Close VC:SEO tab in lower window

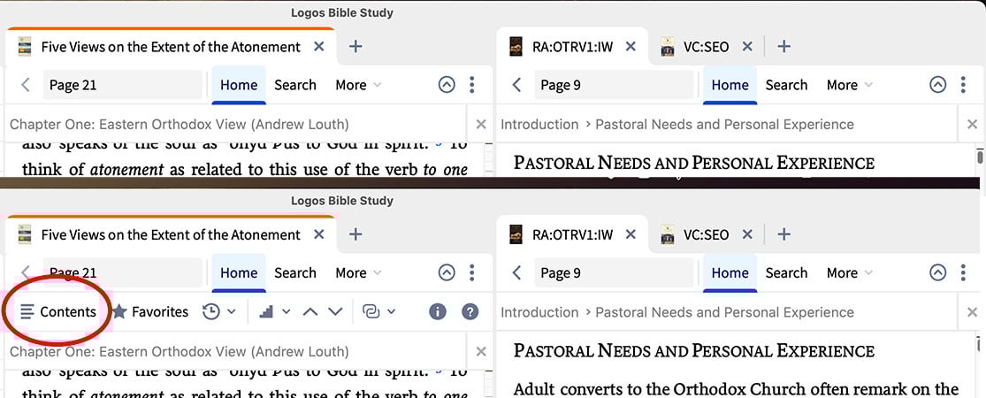(747, 234)
